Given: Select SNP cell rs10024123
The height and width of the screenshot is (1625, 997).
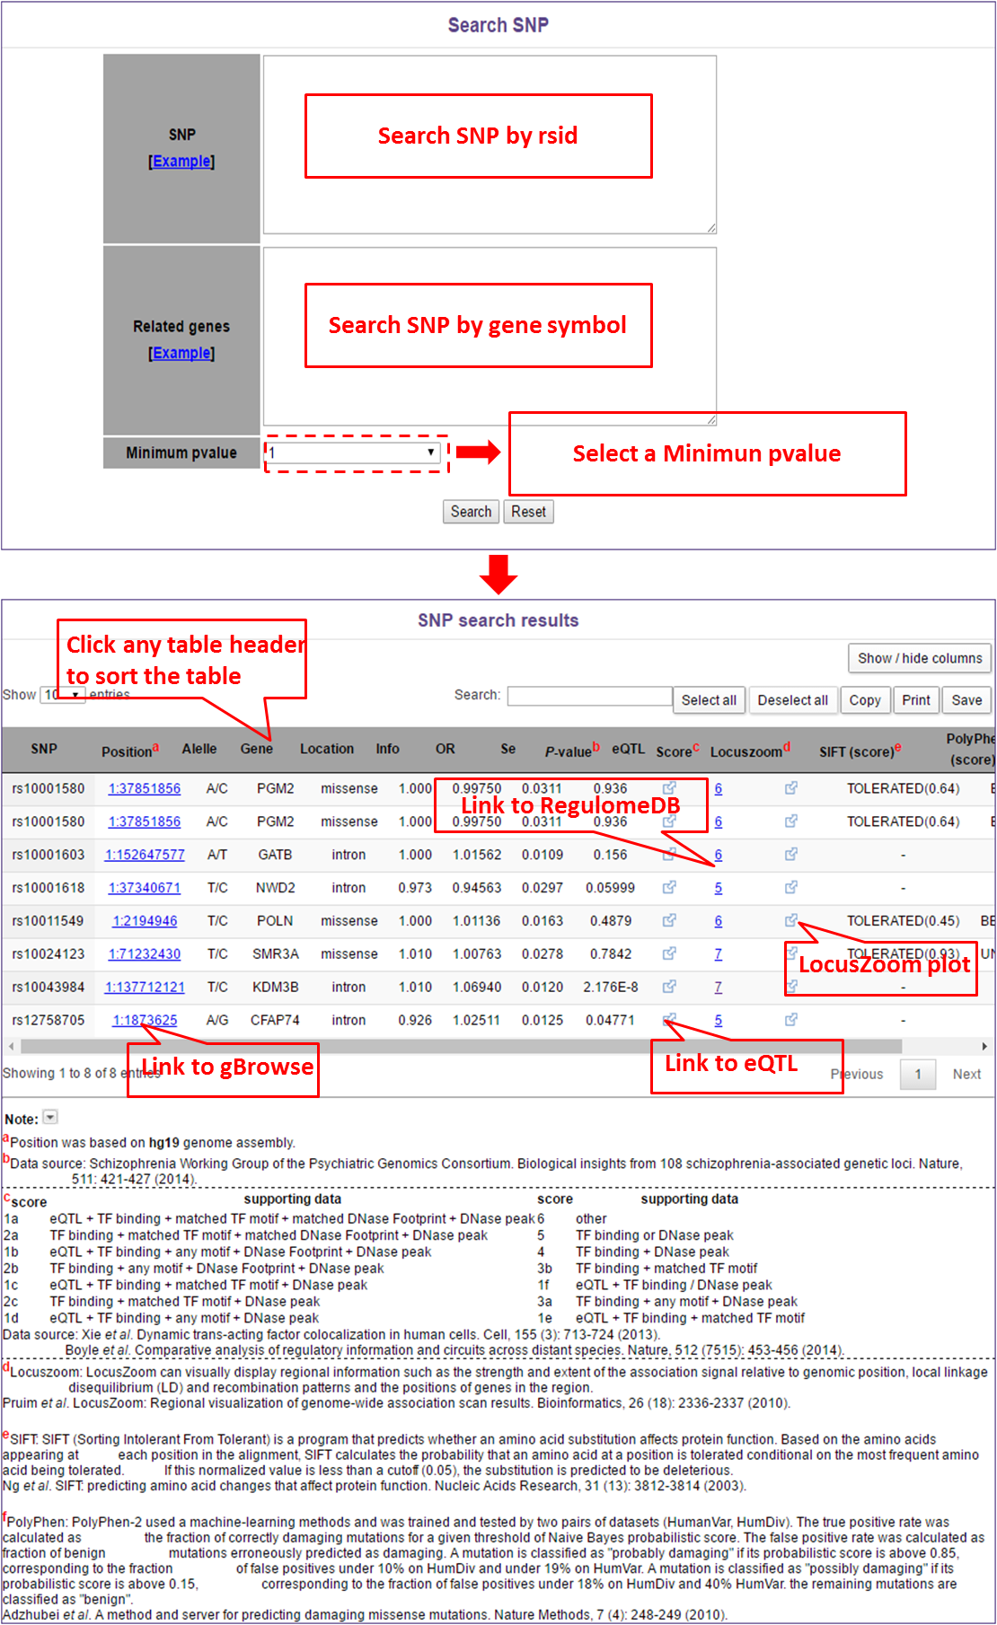Looking at the screenshot, I should coord(49,954).
